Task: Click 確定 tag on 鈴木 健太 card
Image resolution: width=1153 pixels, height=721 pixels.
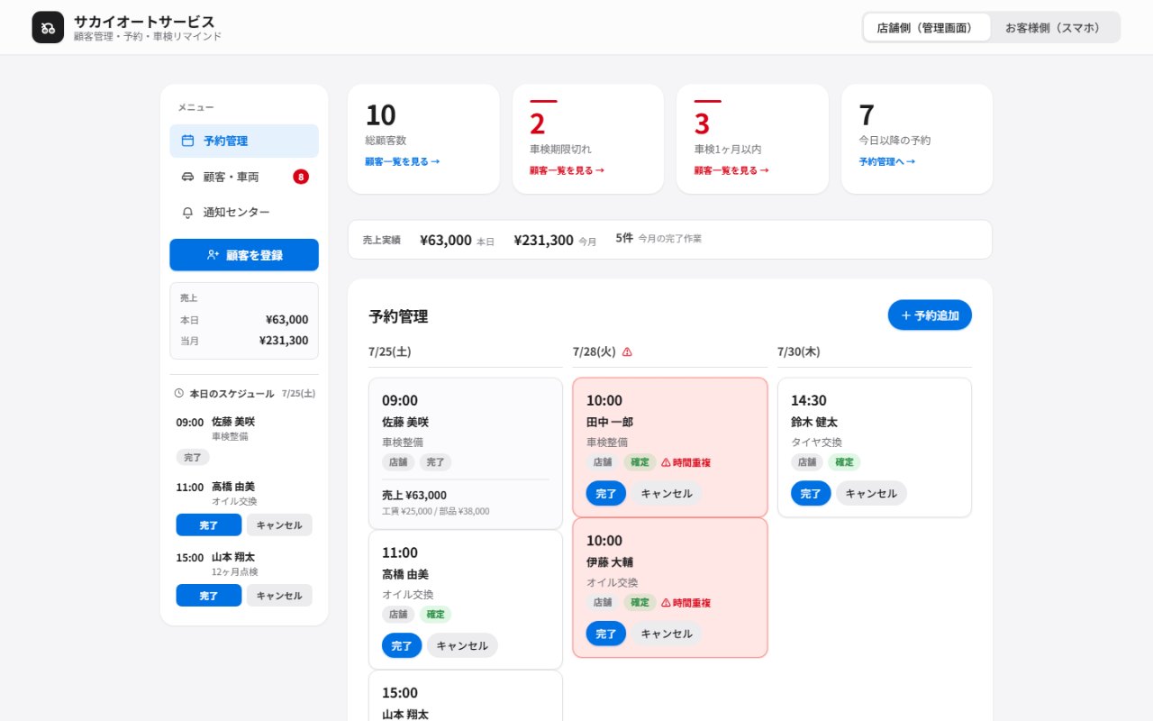Action: pos(844,462)
